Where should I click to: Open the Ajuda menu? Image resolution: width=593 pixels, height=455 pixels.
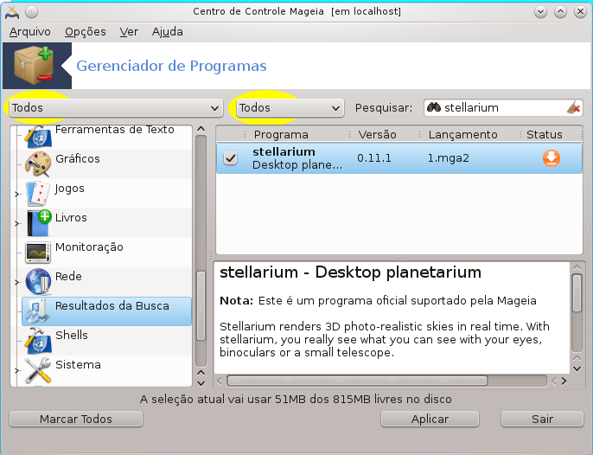pyautogui.click(x=168, y=32)
